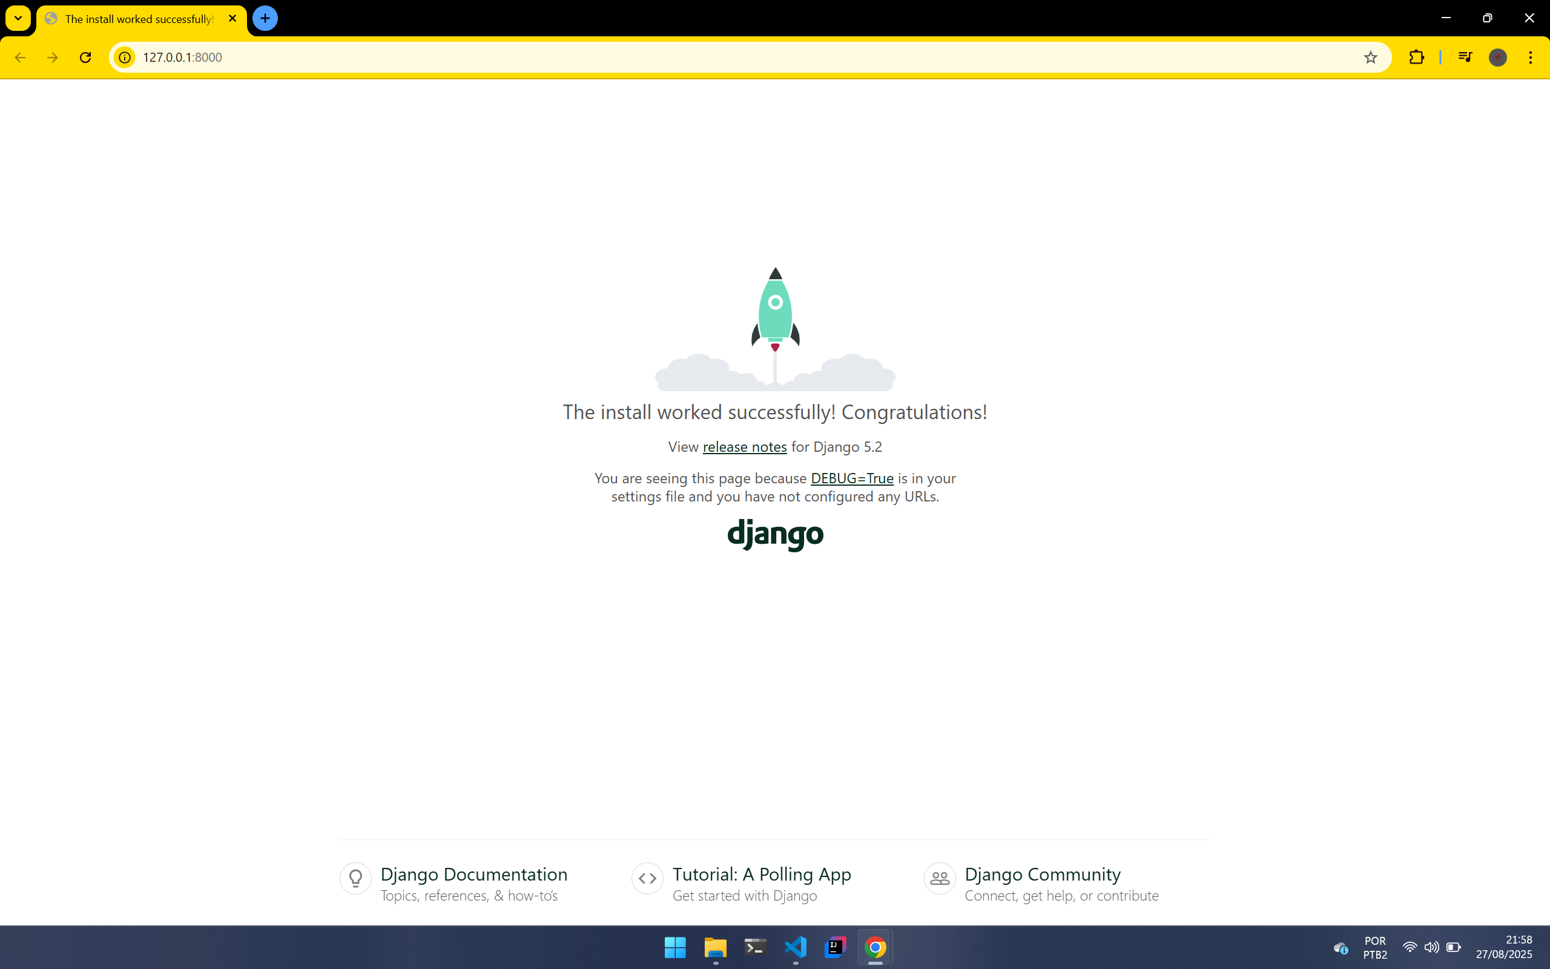
Task: Open a new browser tab
Action: [x=265, y=18]
